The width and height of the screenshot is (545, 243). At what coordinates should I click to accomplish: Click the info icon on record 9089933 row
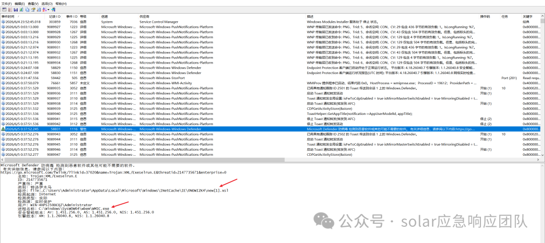(x=3, y=57)
